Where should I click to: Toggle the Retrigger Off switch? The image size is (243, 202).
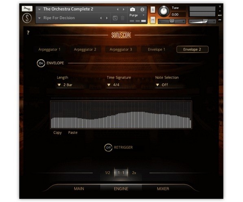108,148
